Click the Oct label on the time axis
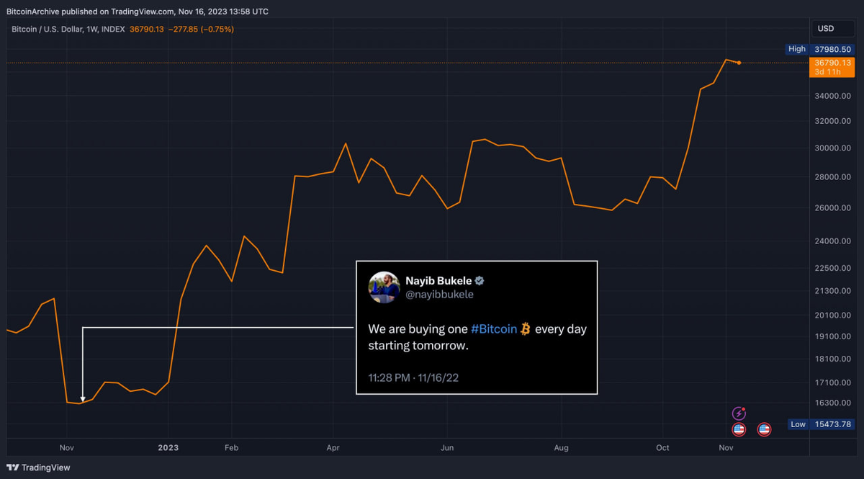This screenshot has height=479, width=864. (662, 447)
